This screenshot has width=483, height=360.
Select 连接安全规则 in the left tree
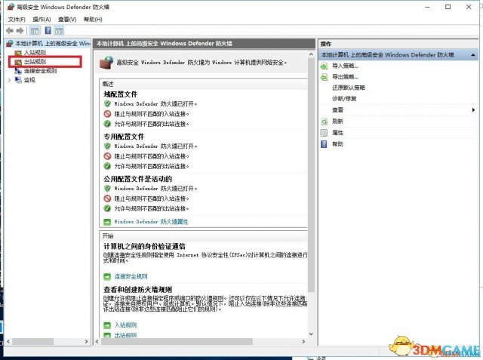click(x=40, y=71)
